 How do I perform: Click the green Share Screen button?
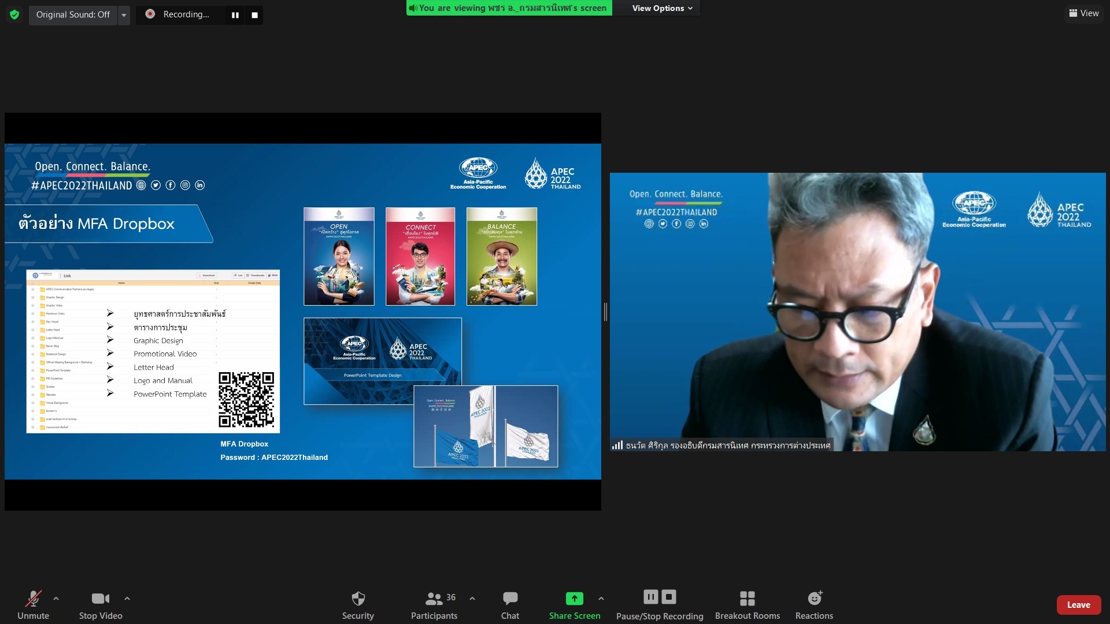click(x=575, y=604)
